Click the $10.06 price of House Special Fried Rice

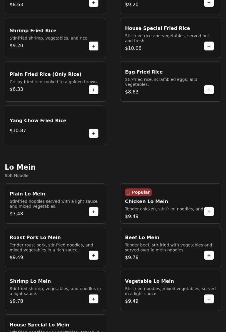(133, 48)
